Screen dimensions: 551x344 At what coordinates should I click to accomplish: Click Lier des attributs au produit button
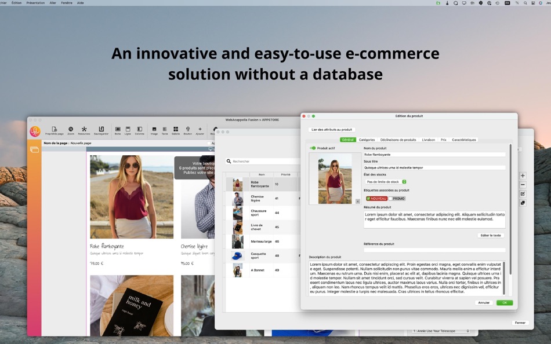pyautogui.click(x=331, y=130)
